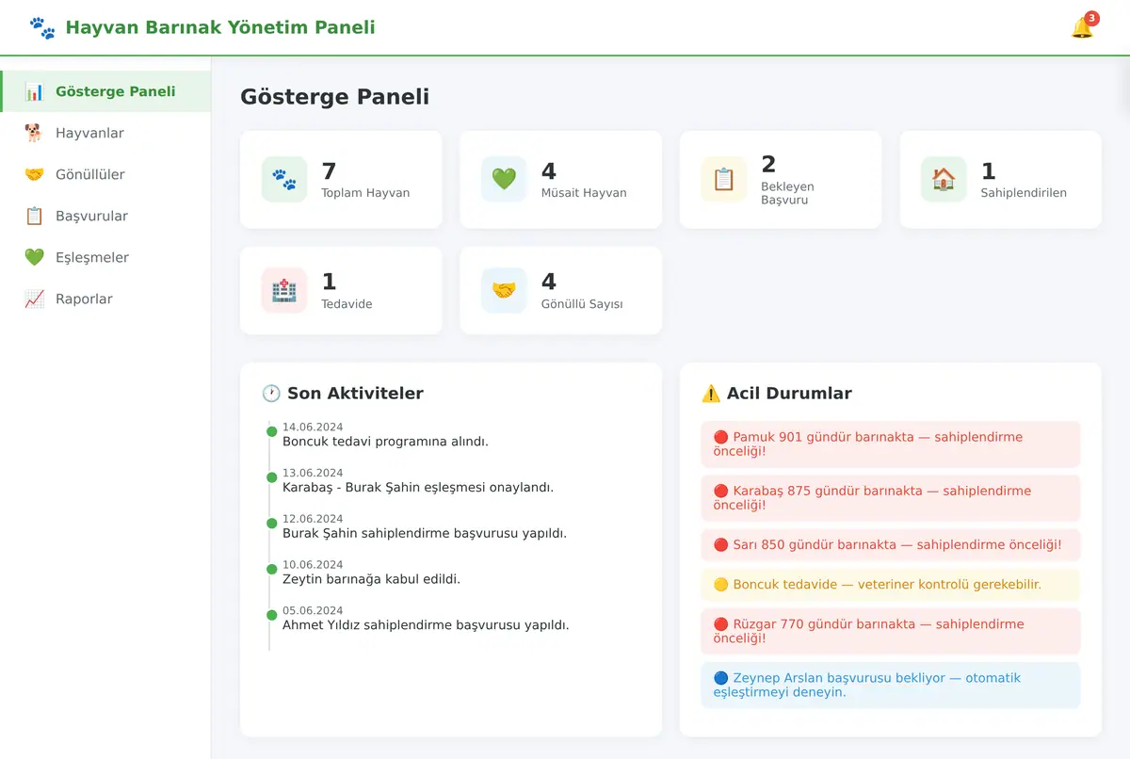This screenshot has width=1130, height=759.
Task: Open the notification bell
Action: 1082,28
